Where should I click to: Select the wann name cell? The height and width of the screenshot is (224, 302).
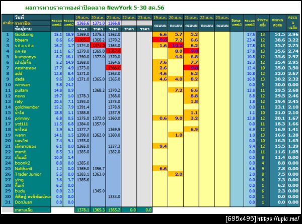tap(32, 135)
